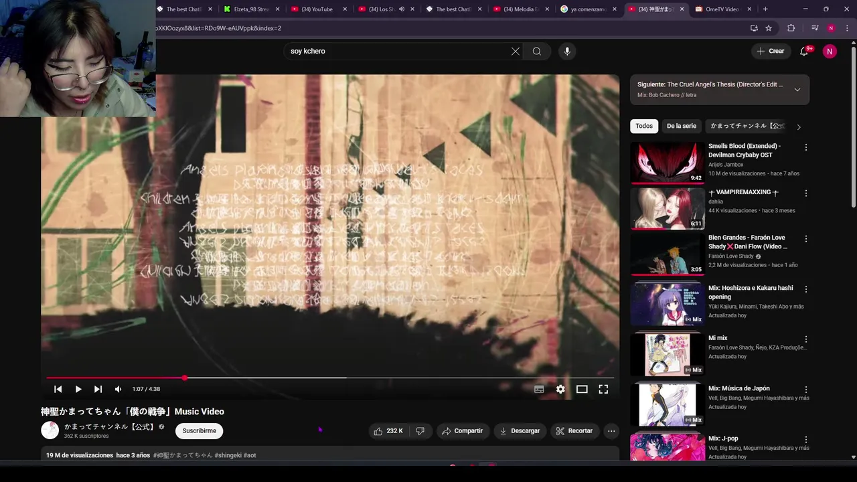The height and width of the screenshot is (482, 857).
Task: Switch to (34) YouTube browser tab
Action: click(x=319, y=9)
